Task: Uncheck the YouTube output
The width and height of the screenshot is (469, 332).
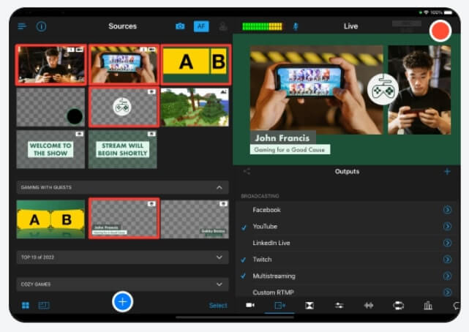Action: 347,227
